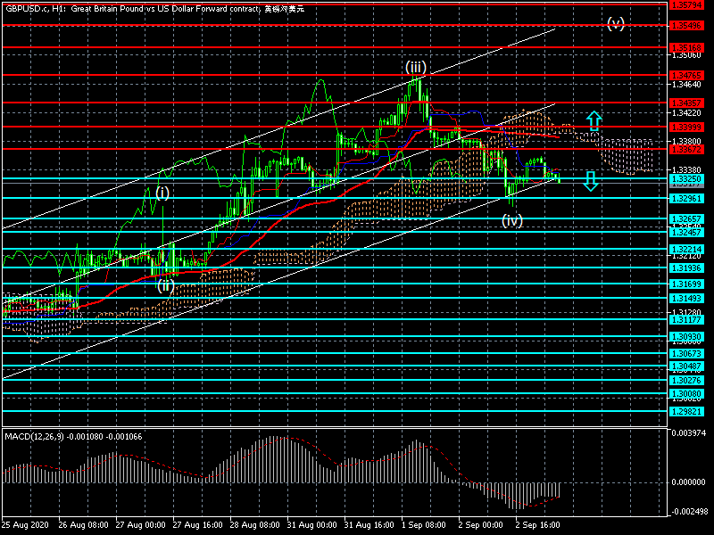Click the cyan 1.30080 price level tag
This screenshot has height=535, width=714.
pyautogui.click(x=686, y=393)
